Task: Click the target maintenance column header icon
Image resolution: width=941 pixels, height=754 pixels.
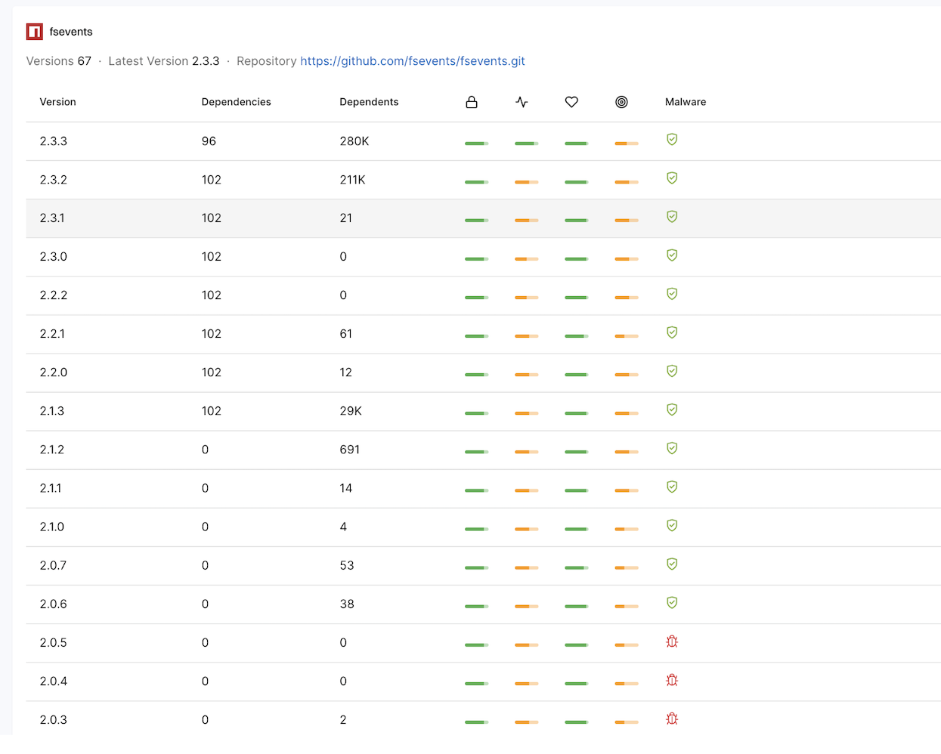Action: [621, 102]
